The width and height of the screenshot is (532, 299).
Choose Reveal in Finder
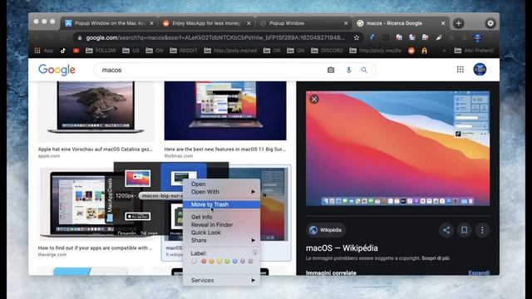pos(222,225)
